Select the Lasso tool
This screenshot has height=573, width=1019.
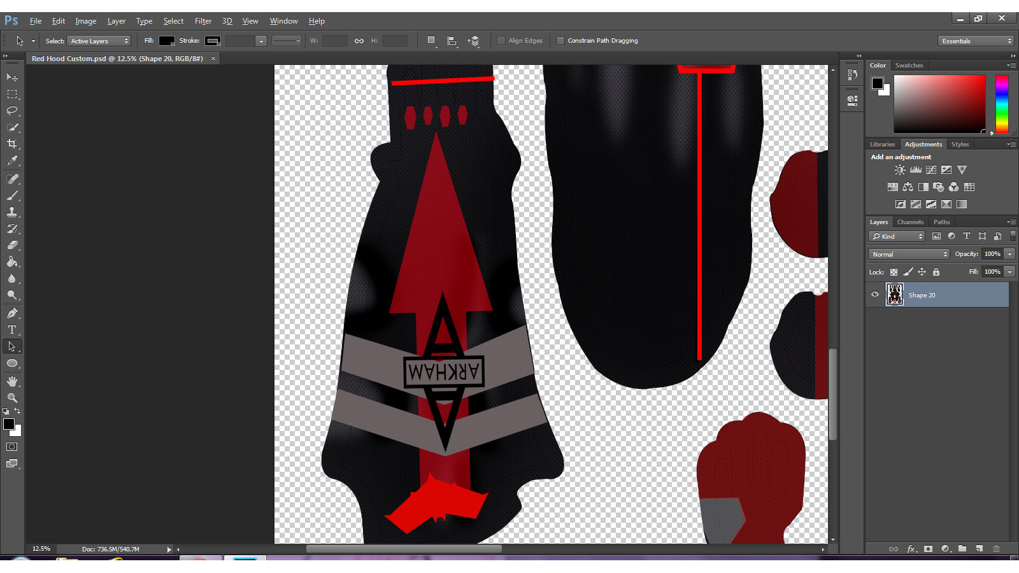click(x=12, y=111)
